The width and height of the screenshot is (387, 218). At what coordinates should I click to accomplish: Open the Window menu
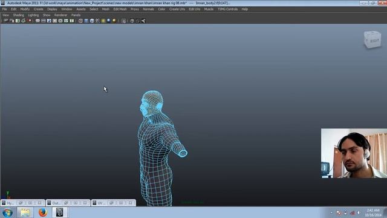point(67,9)
